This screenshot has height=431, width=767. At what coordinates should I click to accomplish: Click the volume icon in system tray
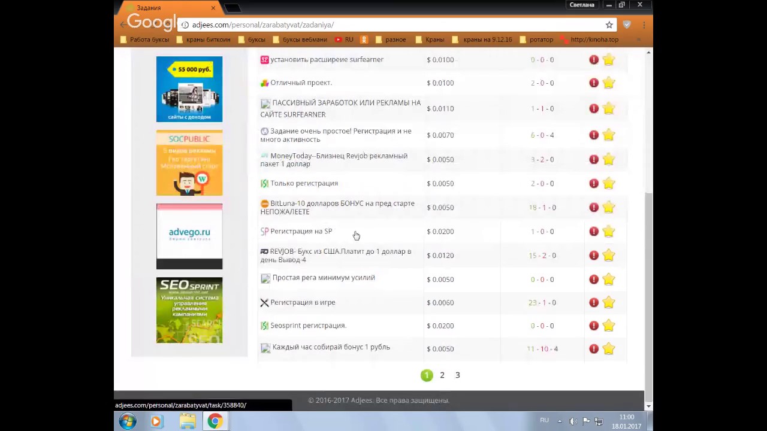573,421
